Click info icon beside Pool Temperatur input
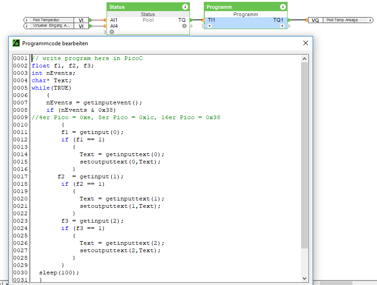Image resolution: width=377 pixels, height=285 pixels. click(26, 20)
